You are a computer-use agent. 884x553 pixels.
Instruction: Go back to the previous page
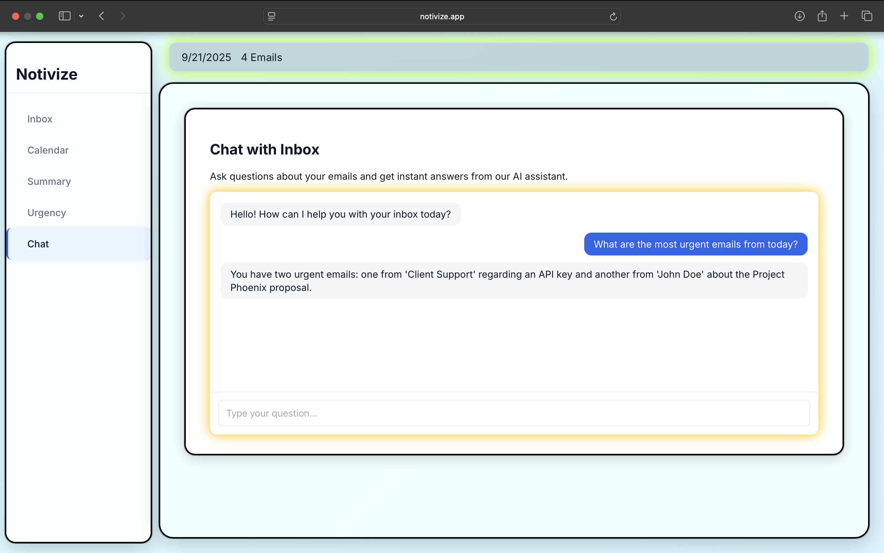click(102, 16)
